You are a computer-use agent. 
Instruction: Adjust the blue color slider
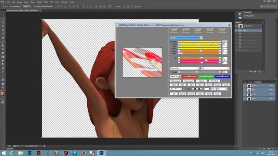pyautogui.click(x=222, y=76)
